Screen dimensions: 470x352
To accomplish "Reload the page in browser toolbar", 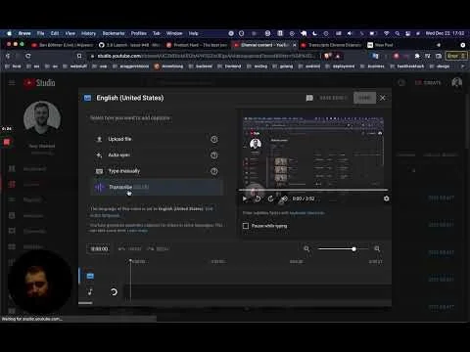I will pyautogui.click(x=27, y=56).
